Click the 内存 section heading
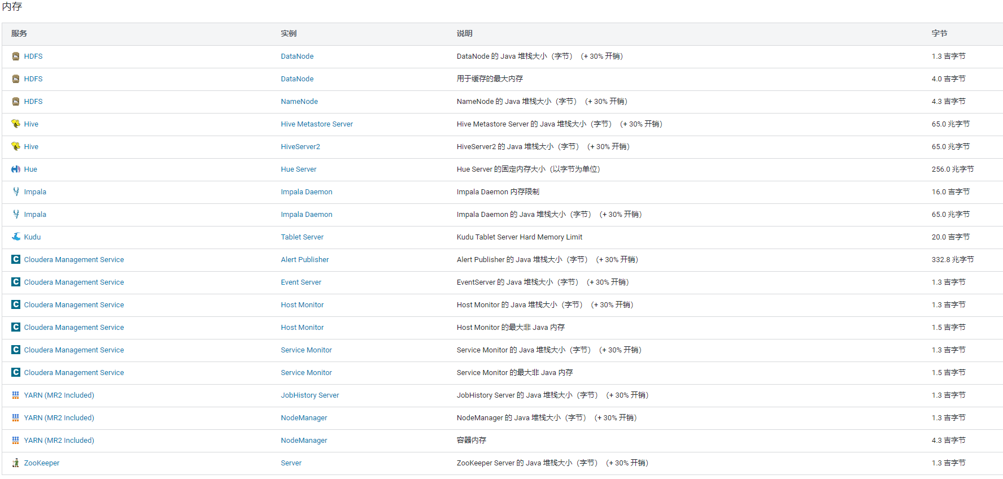 [12, 7]
